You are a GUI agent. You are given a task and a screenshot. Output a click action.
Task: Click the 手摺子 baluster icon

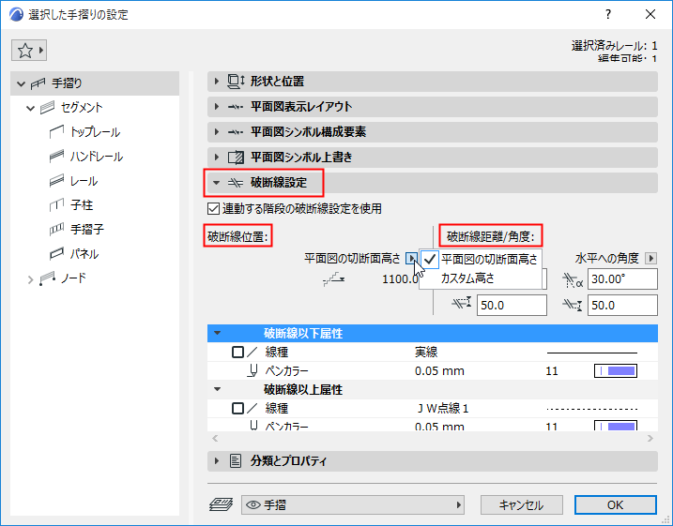coord(56,230)
